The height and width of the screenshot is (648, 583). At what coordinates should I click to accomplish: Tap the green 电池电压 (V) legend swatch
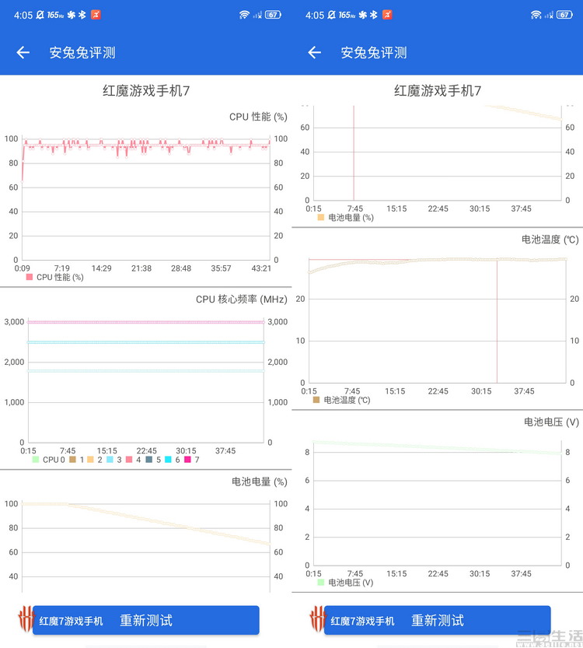[321, 583]
